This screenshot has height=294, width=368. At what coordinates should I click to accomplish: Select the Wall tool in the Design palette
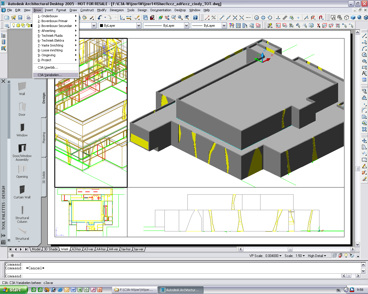tap(22, 88)
